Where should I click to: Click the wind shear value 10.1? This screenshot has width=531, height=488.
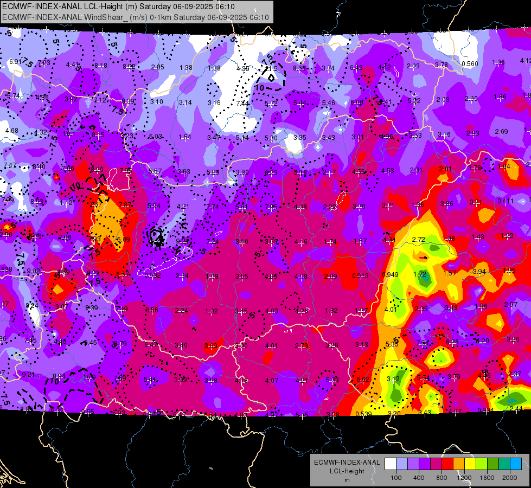coord(69,134)
